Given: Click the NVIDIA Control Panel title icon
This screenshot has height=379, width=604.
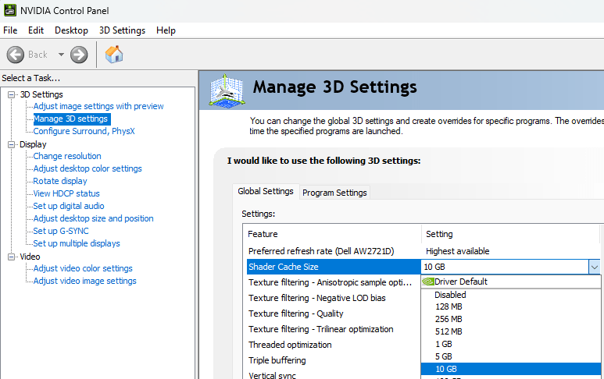Looking at the screenshot, I should click(9, 10).
